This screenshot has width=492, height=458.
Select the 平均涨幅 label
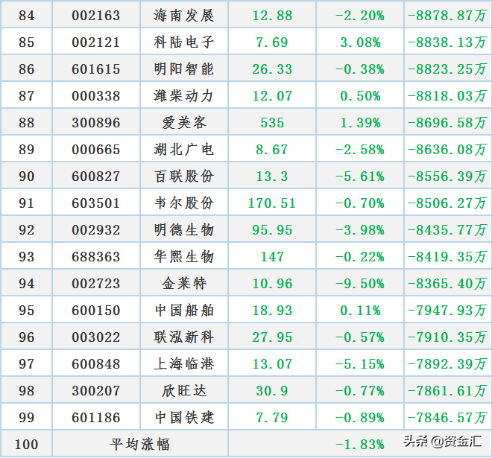(x=140, y=445)
